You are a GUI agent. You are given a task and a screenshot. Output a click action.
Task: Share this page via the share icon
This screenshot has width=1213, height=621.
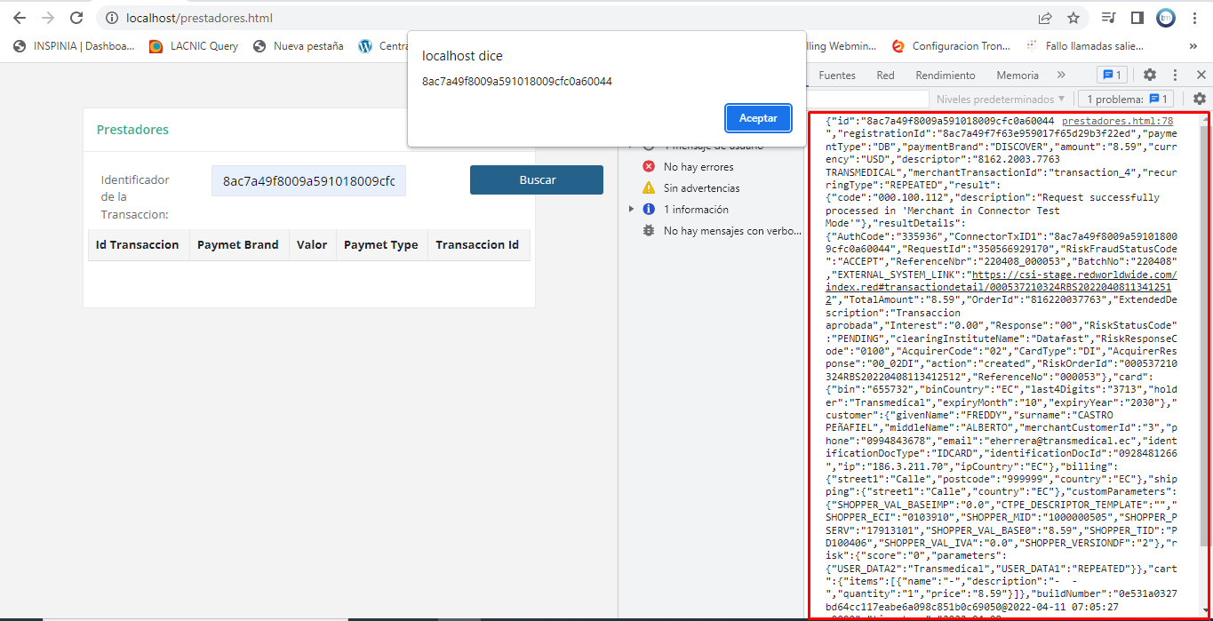pos(1045,18)
